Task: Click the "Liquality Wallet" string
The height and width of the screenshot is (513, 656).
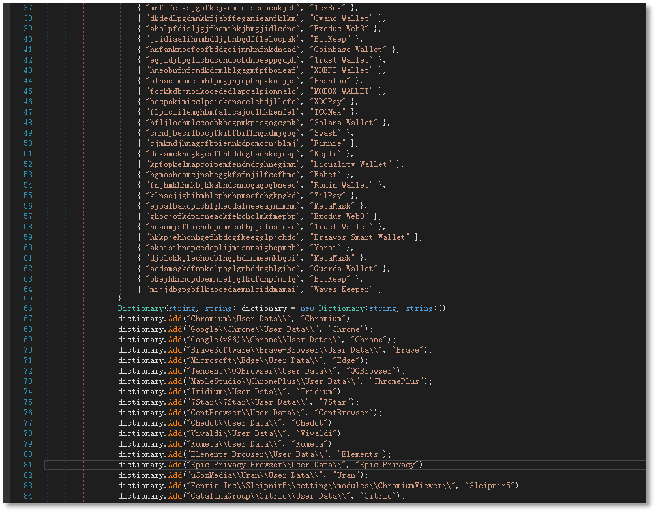Action: (351, 164)
